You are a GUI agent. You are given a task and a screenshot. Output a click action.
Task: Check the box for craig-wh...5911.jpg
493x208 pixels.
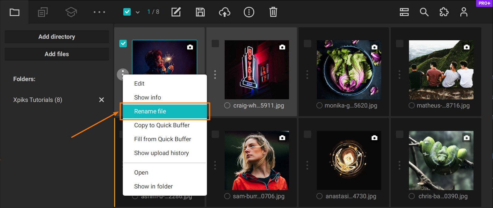click(215, 44)
